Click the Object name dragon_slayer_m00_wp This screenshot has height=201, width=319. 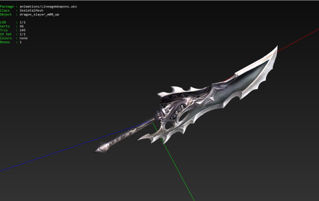coord(39,14)
